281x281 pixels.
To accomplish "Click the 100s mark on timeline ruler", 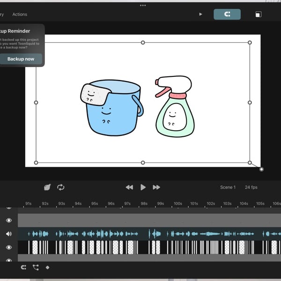I will [177, 204].
